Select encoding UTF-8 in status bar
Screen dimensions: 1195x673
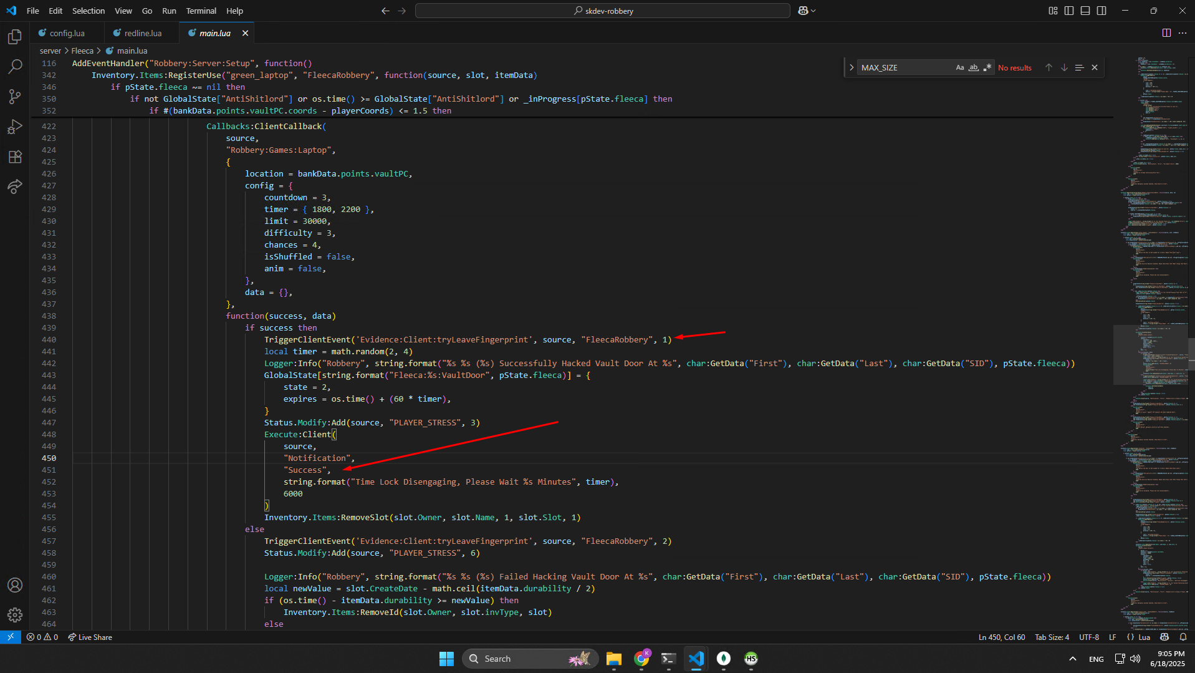1089,637
